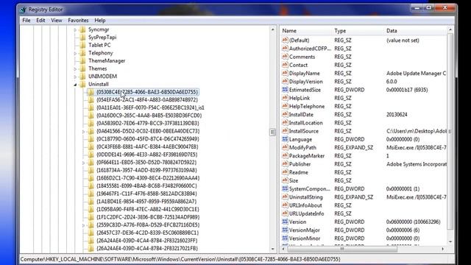
Task: Expand the {2559C83D-A776 key
Action: (83, 225)
